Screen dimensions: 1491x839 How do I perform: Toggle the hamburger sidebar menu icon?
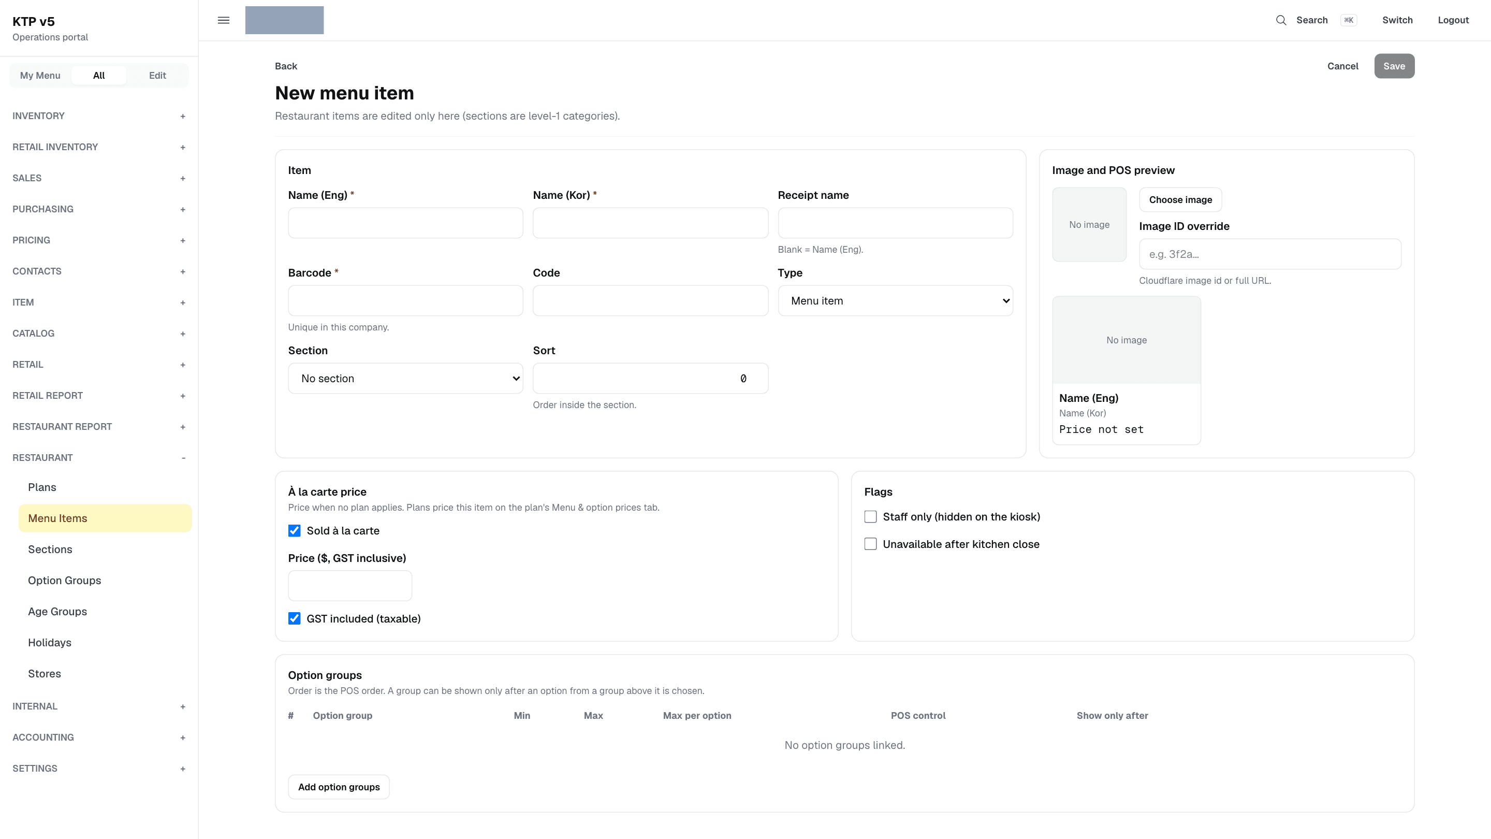coord(224,20)
